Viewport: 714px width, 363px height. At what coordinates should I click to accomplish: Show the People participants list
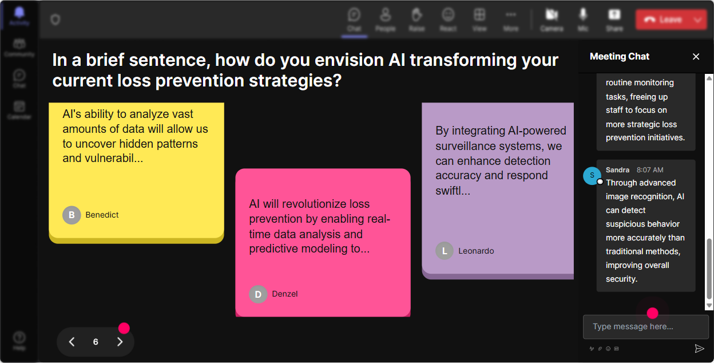[x=386, y=19]
